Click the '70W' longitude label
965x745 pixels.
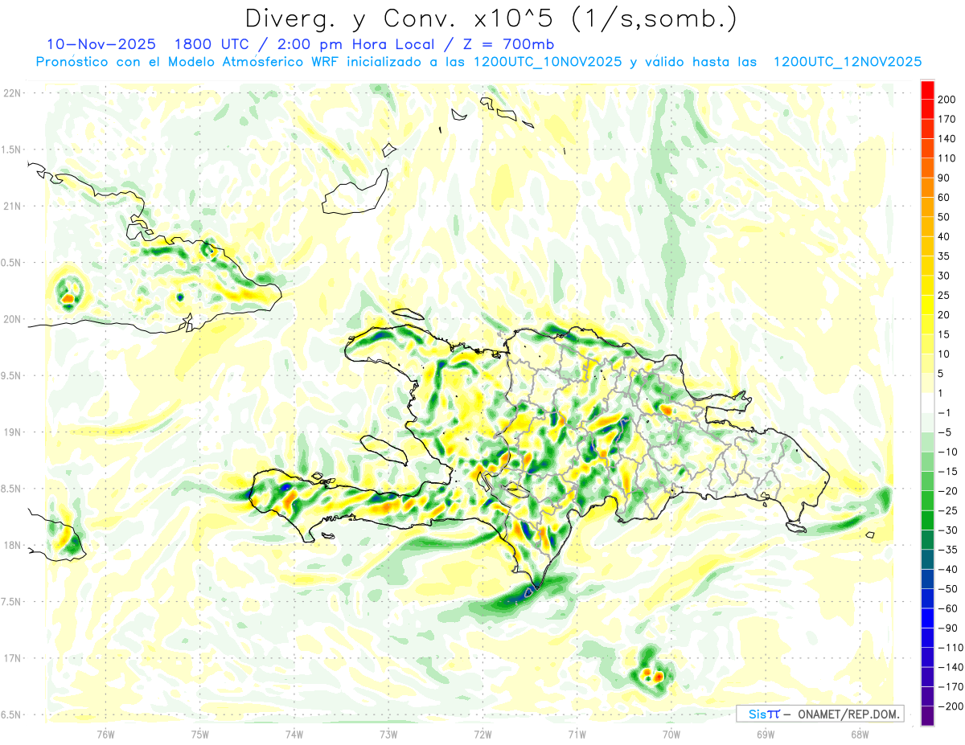click(671, 734)
